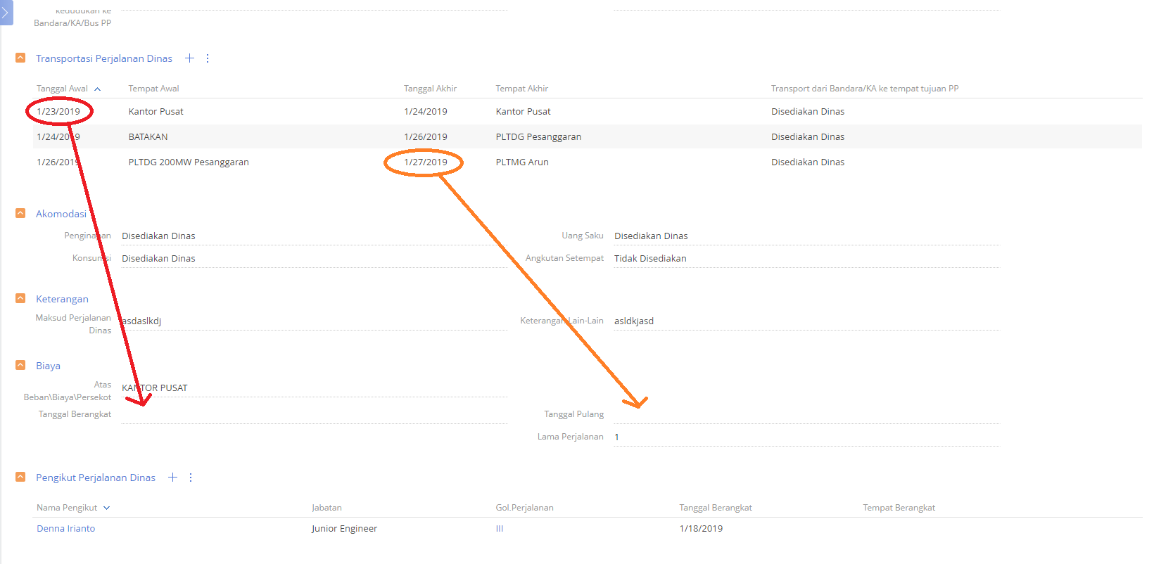The width and height of the screenshot is (1154, 564).
Task: Collapse the Transportasi Perjalanan Dinas section
Action: (x=20, y=58)
